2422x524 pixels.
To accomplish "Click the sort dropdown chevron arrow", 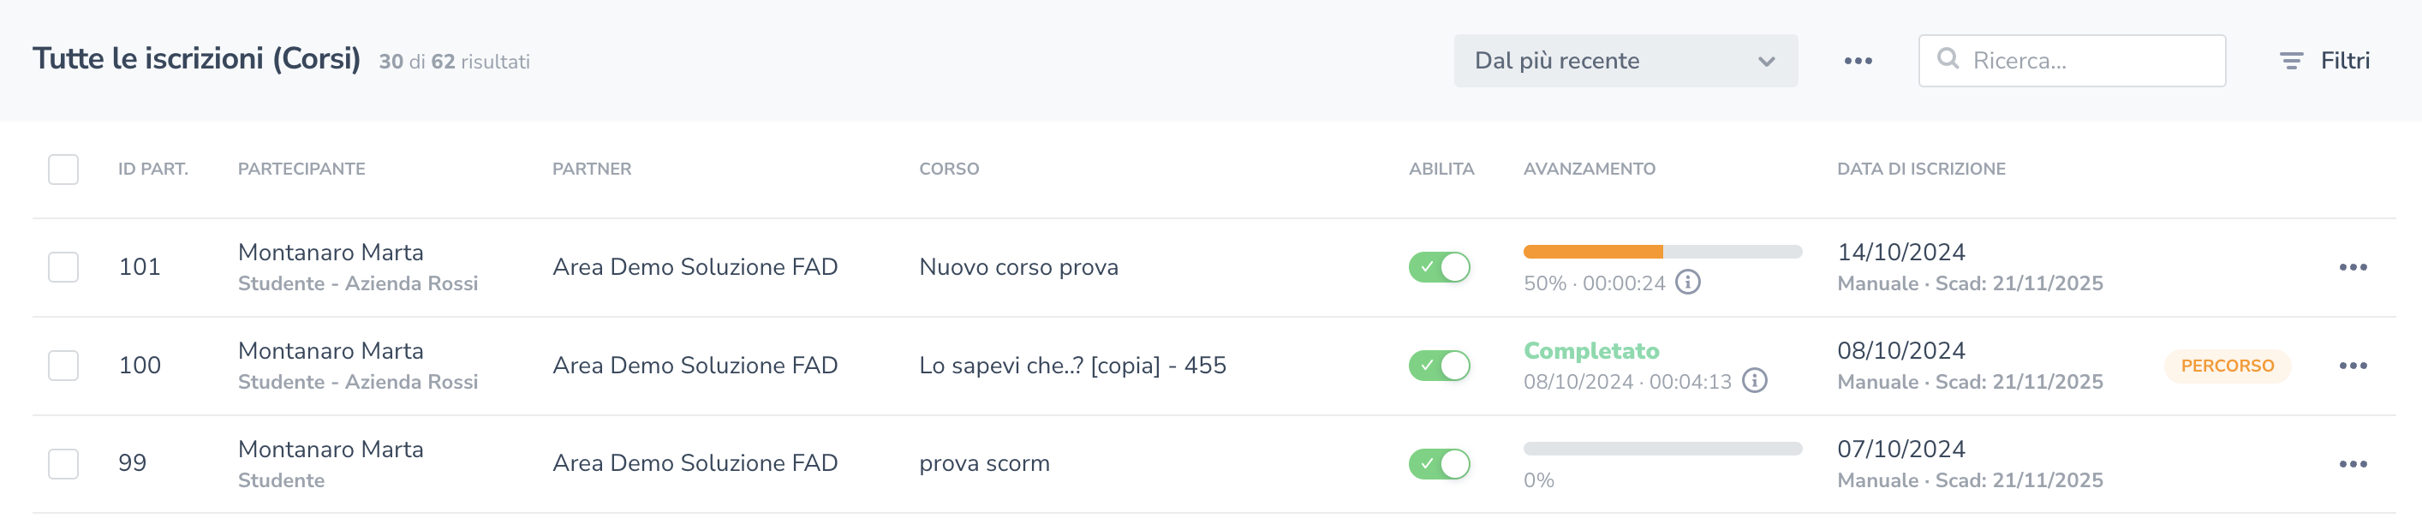I will tap(1766, 63).
